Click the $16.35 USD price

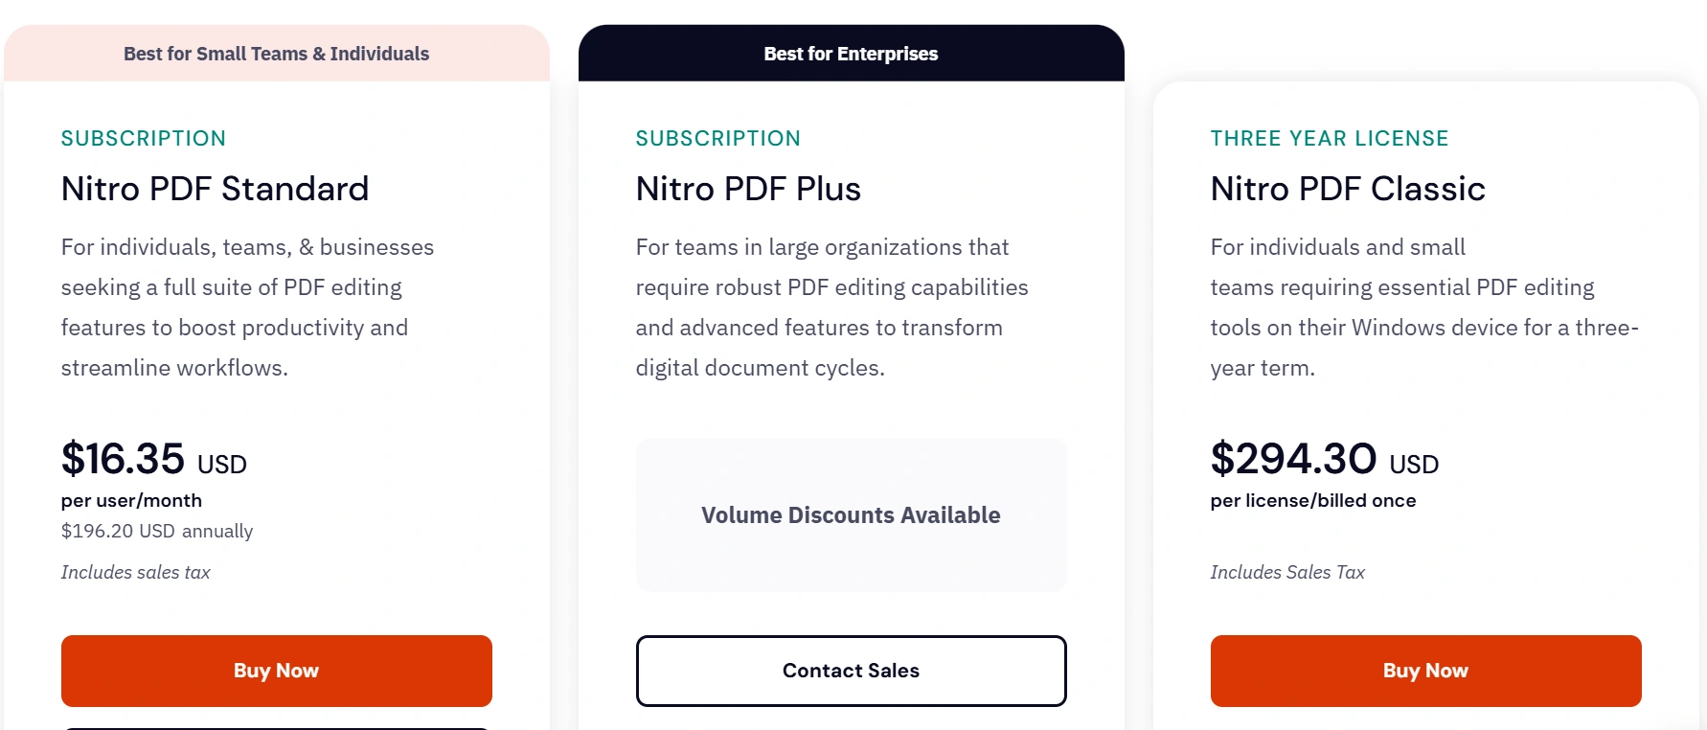click(x=153, y=460)
